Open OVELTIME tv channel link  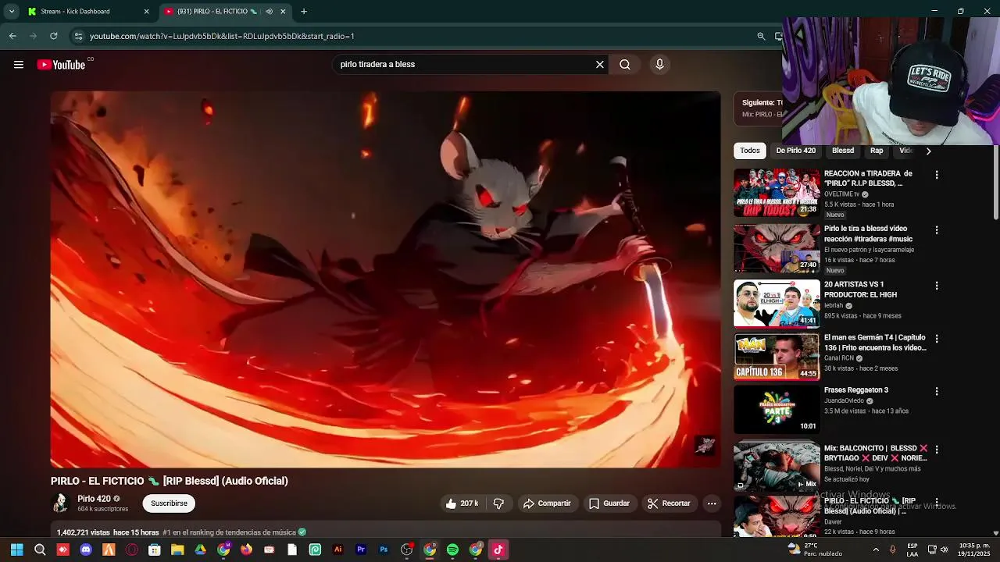[x=841, y=194]
